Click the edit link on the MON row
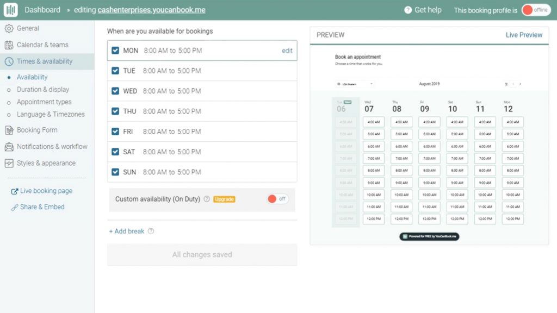Viewport: 557px width, 313px height. pos(287,51)
